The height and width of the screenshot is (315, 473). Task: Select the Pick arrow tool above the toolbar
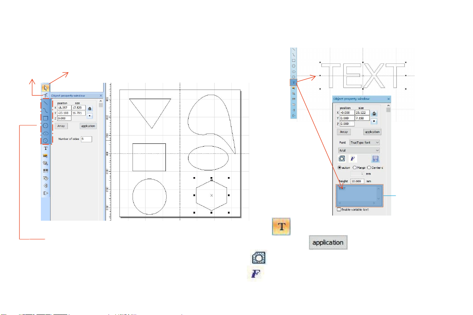[x=45, y=88]
